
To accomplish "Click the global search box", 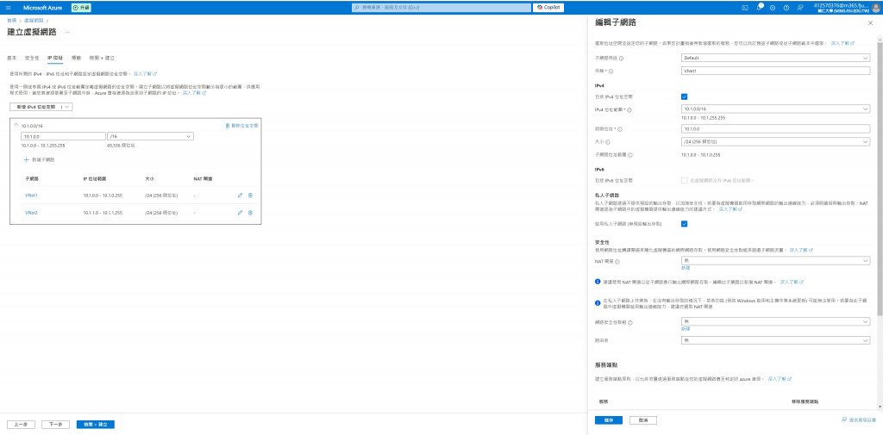I will coord(441,8).
